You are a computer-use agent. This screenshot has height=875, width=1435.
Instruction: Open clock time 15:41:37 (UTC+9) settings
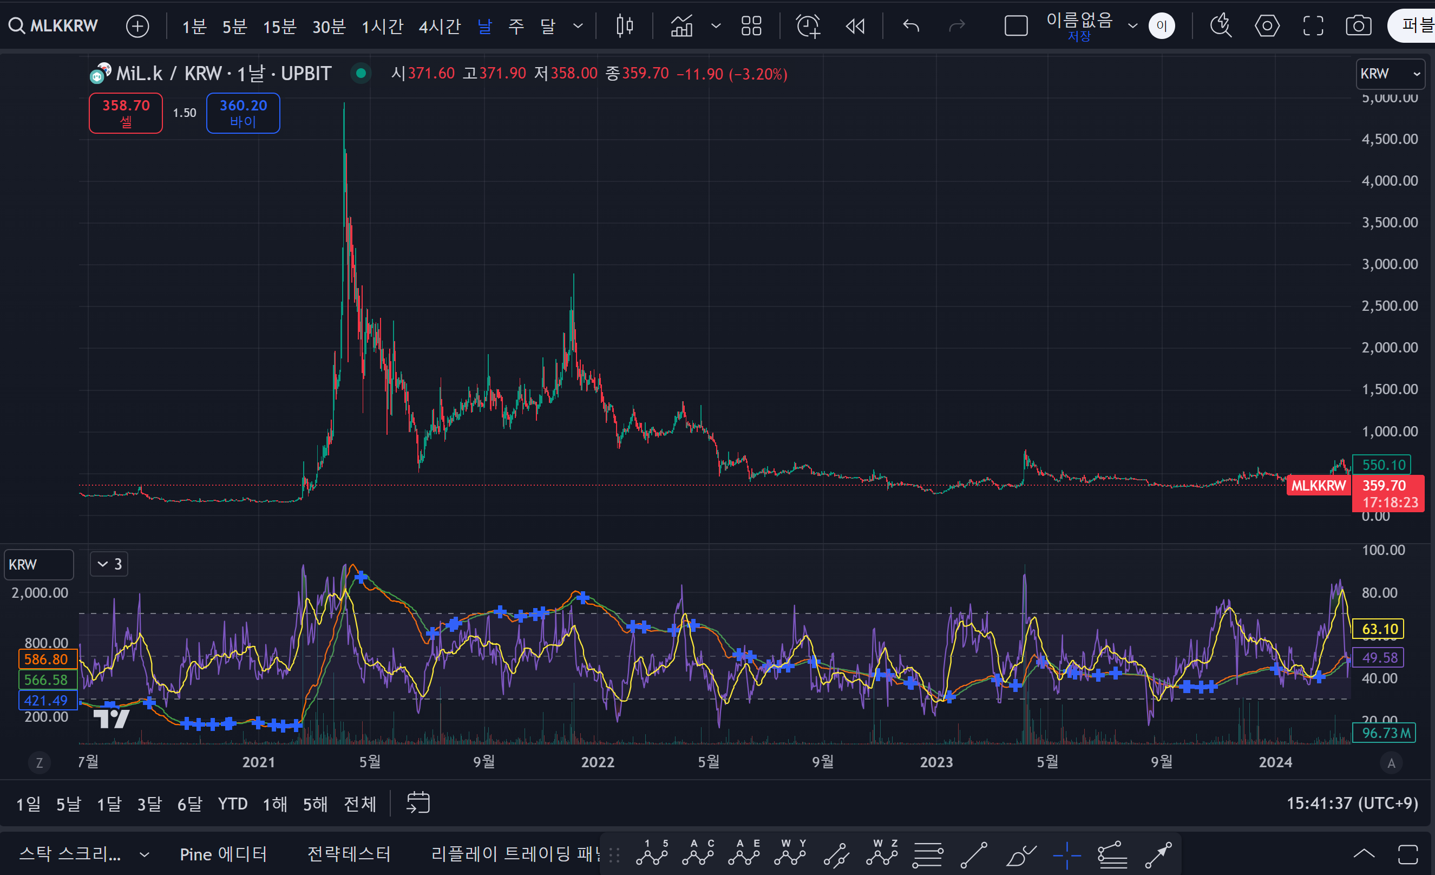[x=1352, y=804]
